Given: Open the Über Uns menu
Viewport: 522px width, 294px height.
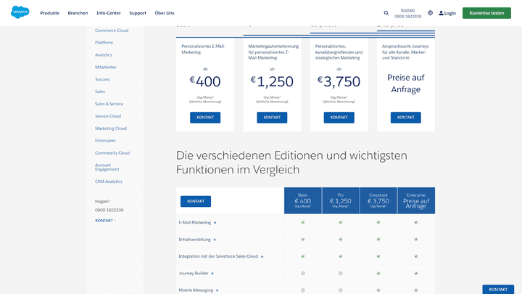Looking at the screenshot, I should coord(165,13).
